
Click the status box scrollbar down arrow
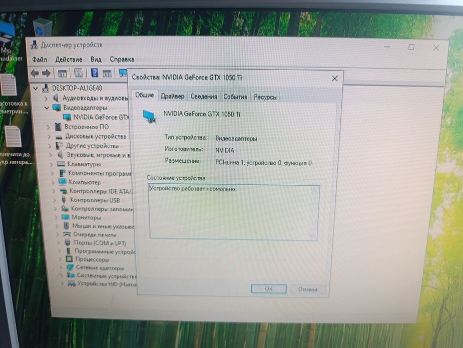[x=312, y=235]
